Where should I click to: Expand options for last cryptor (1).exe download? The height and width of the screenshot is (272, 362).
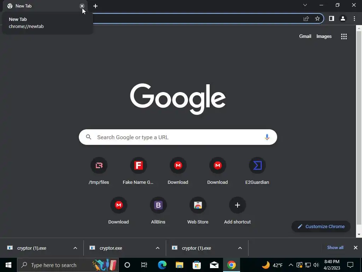coord(240,248)
